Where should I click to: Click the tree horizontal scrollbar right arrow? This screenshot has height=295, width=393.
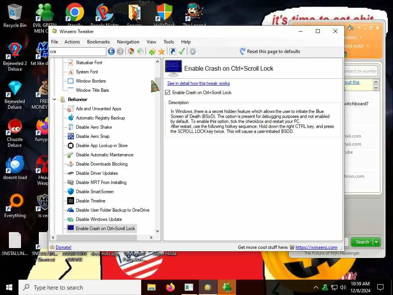coord(151,237)
